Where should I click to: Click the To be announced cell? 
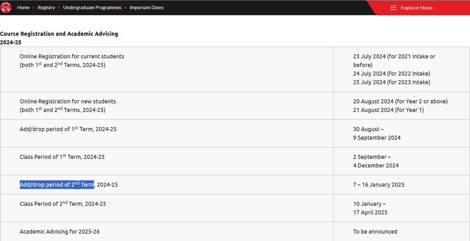(375, 231)
